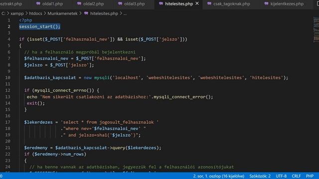The width and height of the screenshot is (319, 179).
Task: Expand breadcrumb ellipsis symbol list
Action: pos(125,14)
